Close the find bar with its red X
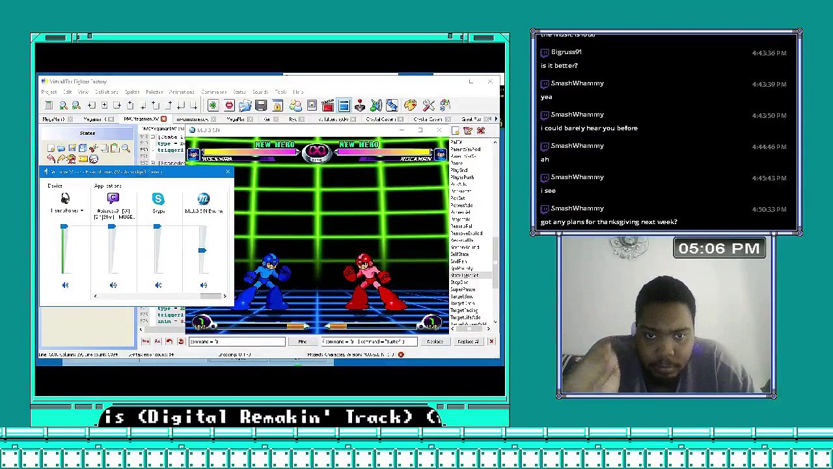The image size is (833, 469). click(491, 342)
